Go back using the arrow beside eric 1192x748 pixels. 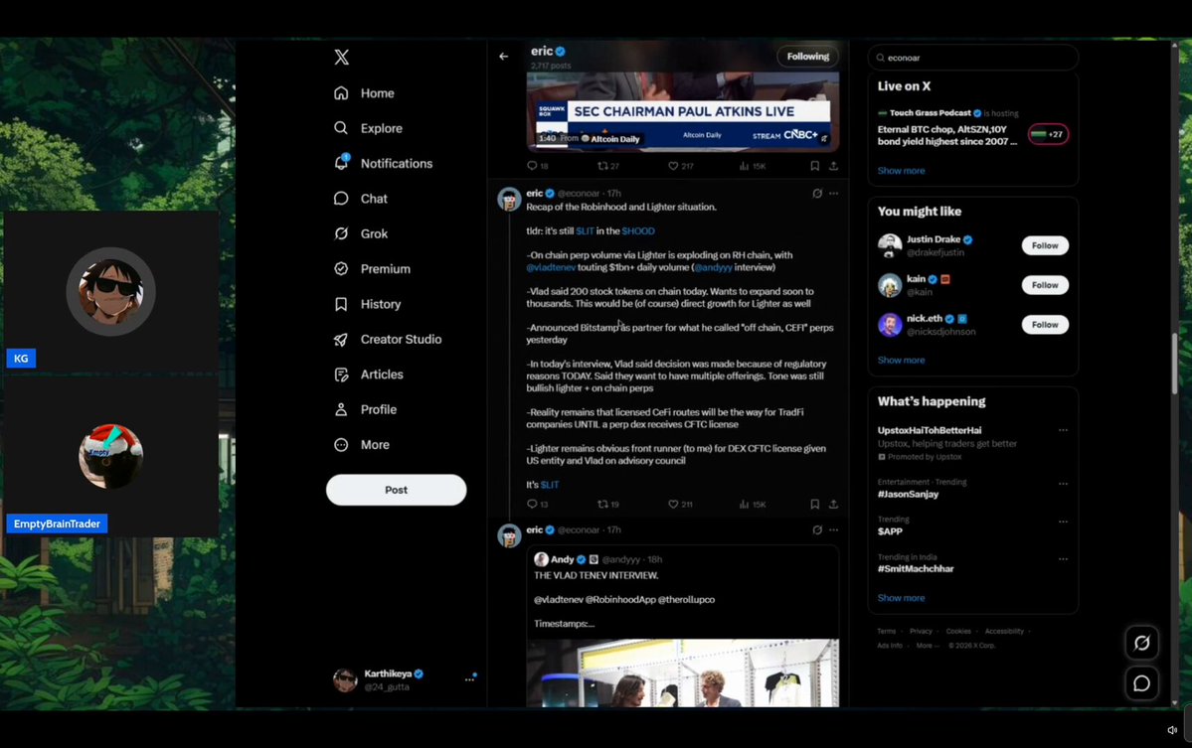pyautogui.click(x=503, y=57)
